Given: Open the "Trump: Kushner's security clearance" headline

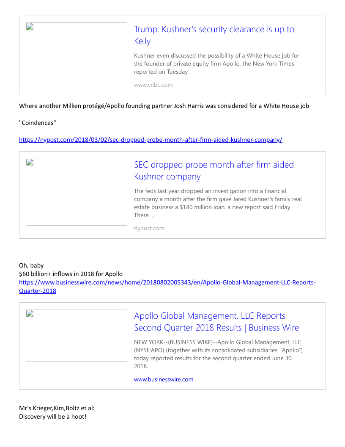Looking at the screenshot, I should [x=214, y=35].
